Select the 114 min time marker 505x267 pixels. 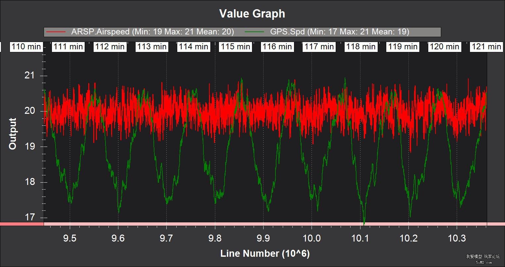pyautogui.click(x=194, y=47)
